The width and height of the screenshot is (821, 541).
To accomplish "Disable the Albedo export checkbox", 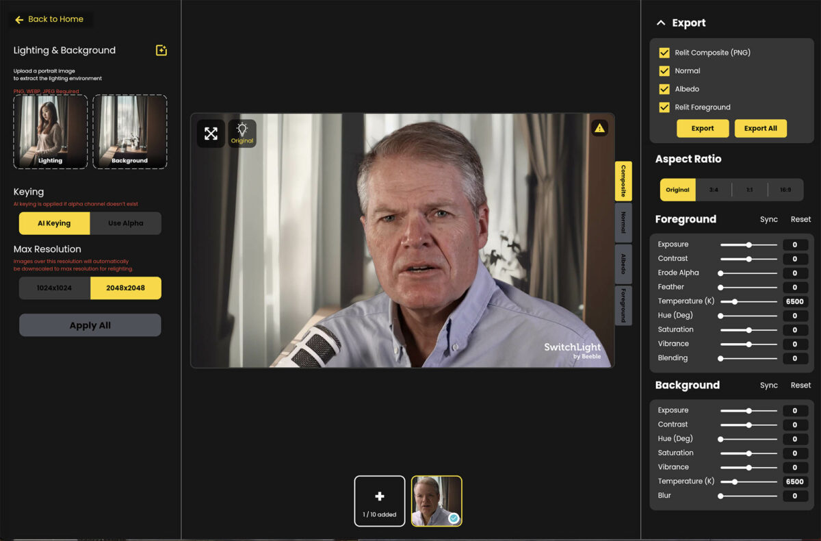I will (664, 89).
